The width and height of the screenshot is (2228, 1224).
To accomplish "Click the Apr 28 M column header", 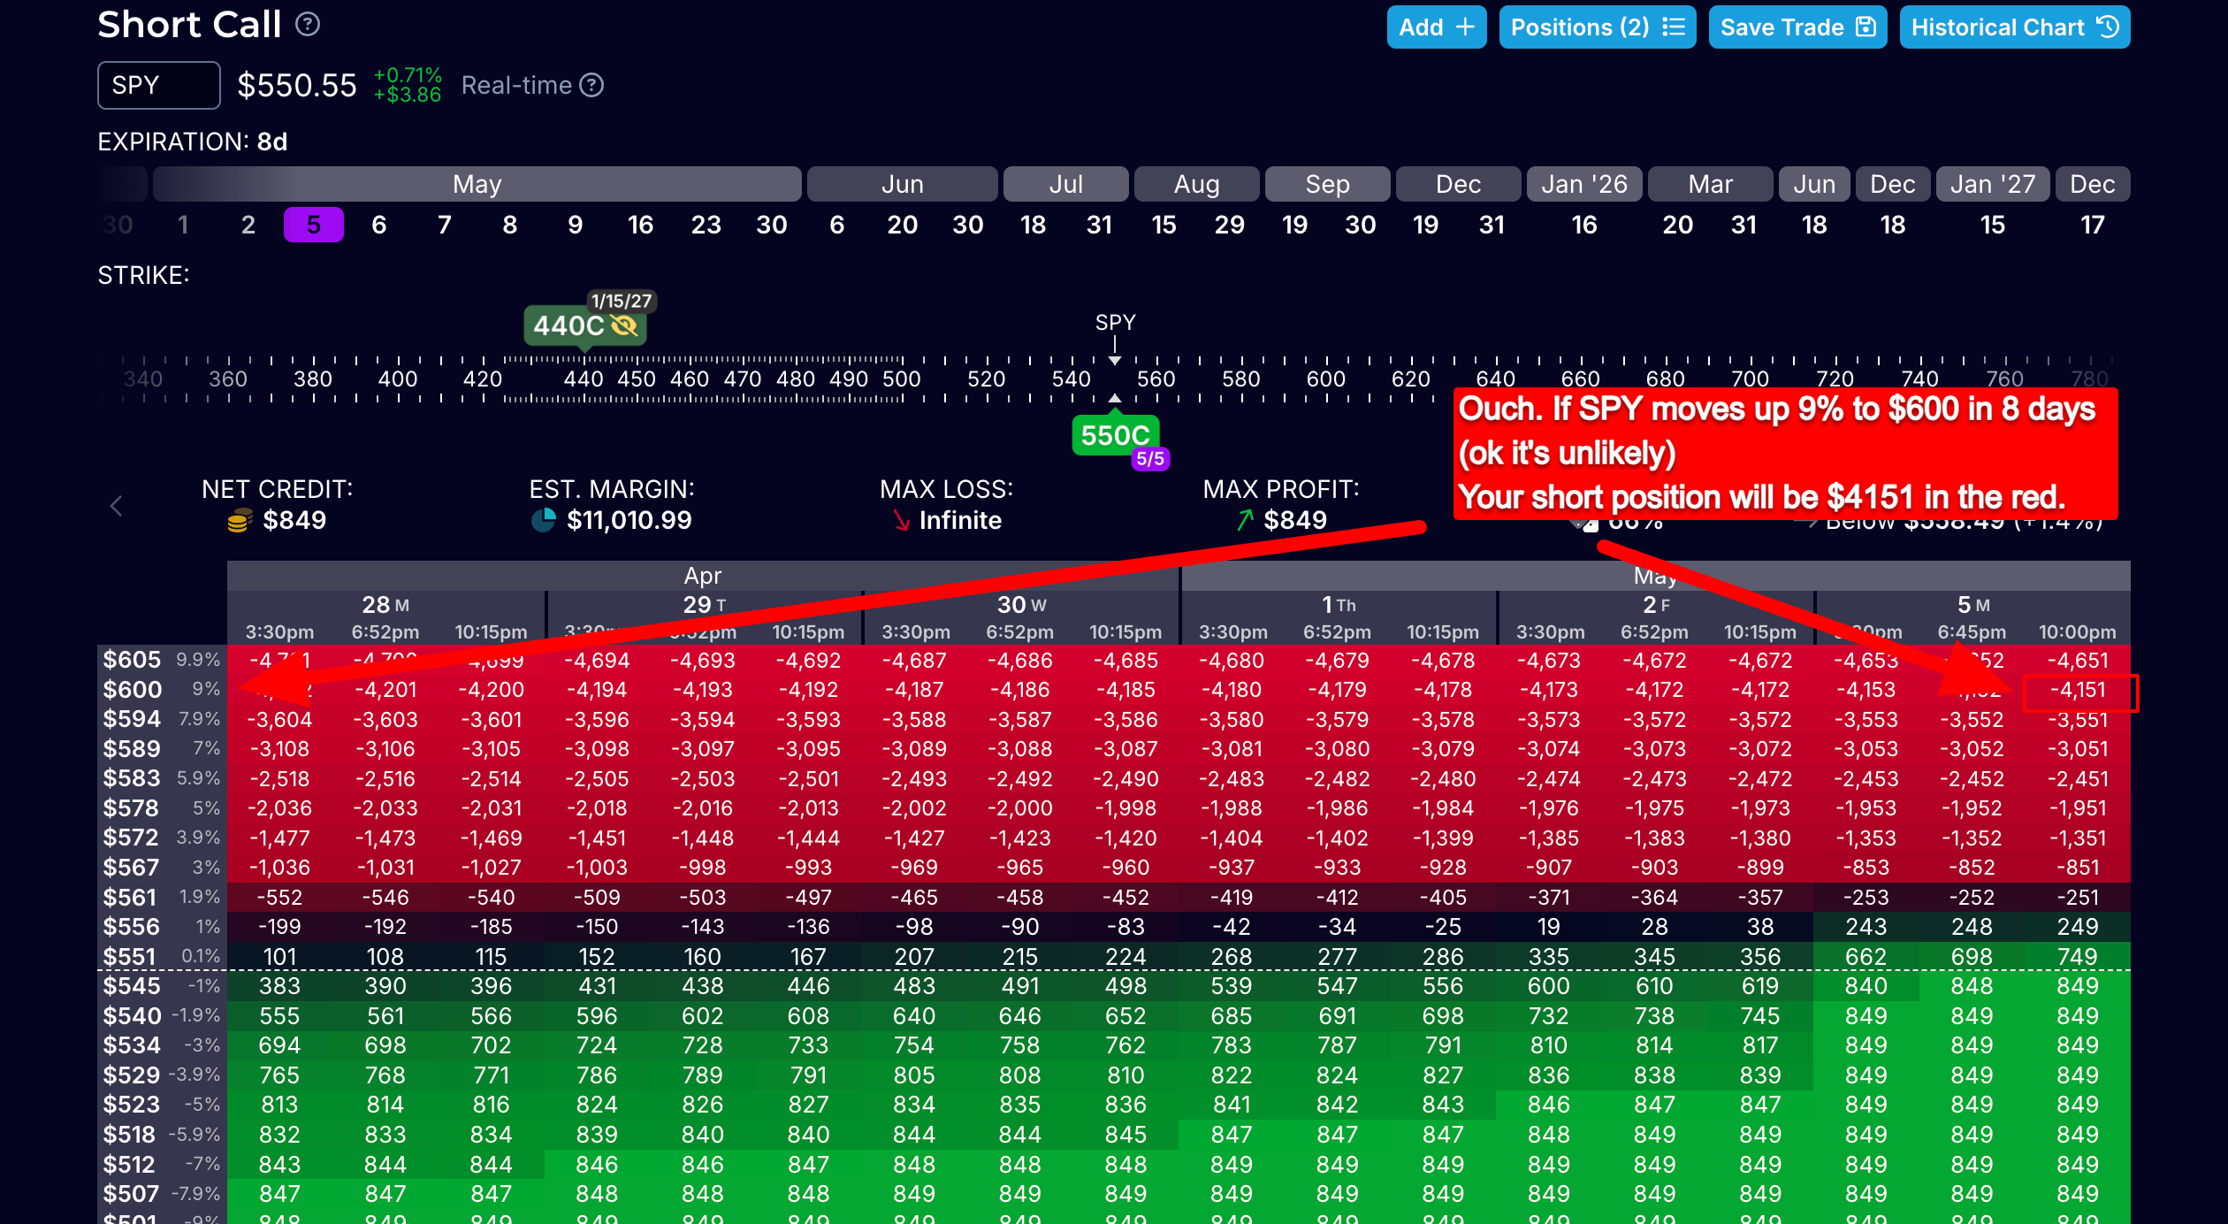I will point(385,605).
